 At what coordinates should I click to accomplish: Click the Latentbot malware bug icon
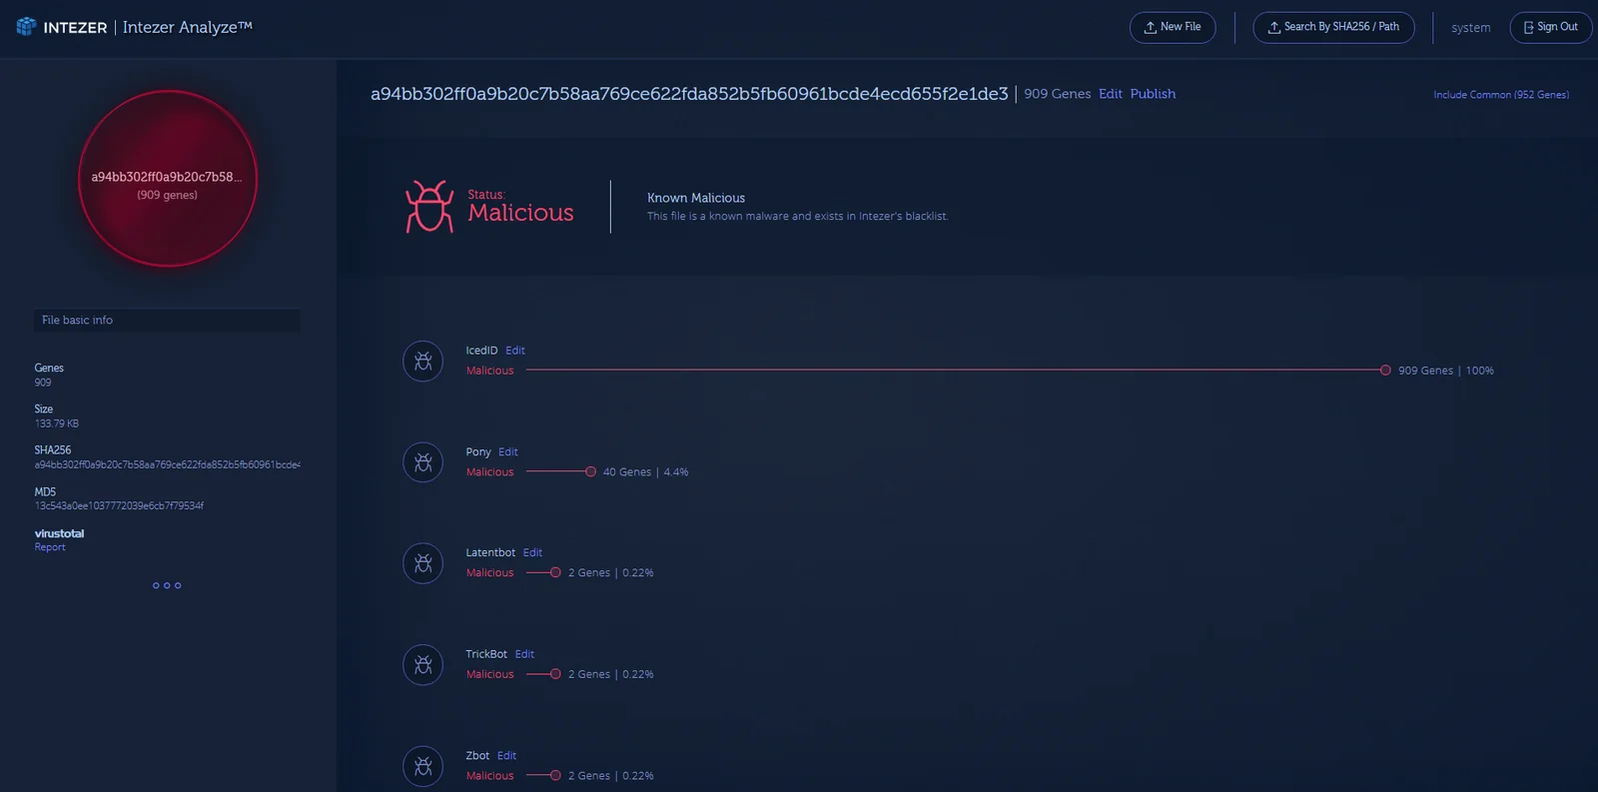tap(423, 563)
